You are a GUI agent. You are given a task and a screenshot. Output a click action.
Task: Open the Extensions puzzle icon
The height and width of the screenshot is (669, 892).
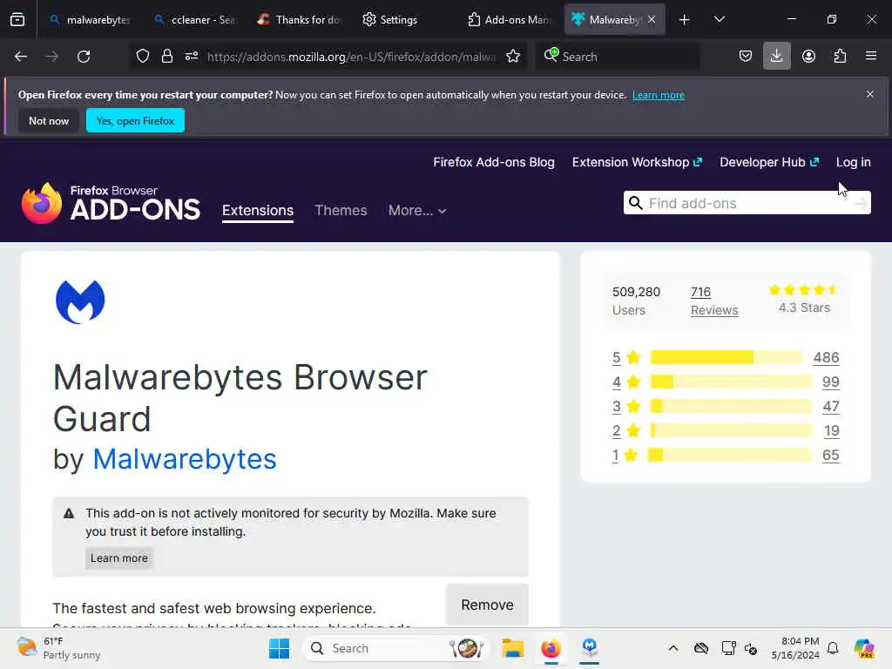(840, 57)
